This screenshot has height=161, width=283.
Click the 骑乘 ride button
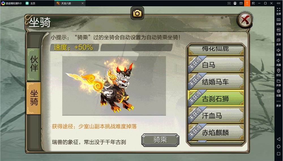(x=160, y=140)
